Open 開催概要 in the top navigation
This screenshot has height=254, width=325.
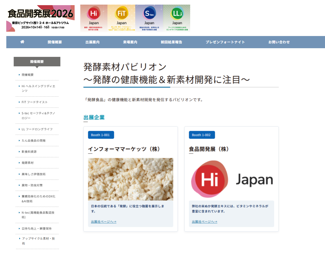[x=55, y=42]
